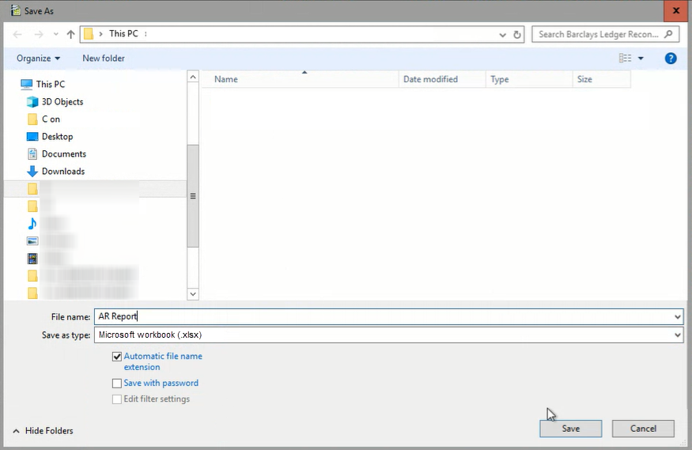Click the File name text field
This screenshot has height=450, width=692.
[384, 317]
